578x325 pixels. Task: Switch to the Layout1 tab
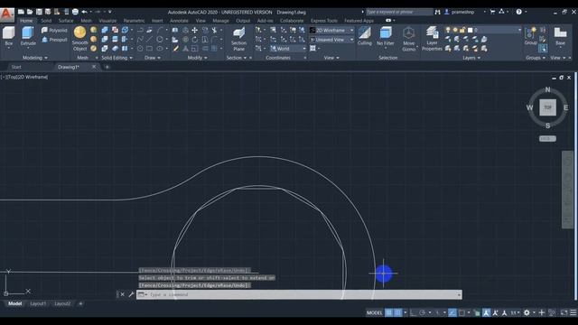38,303
